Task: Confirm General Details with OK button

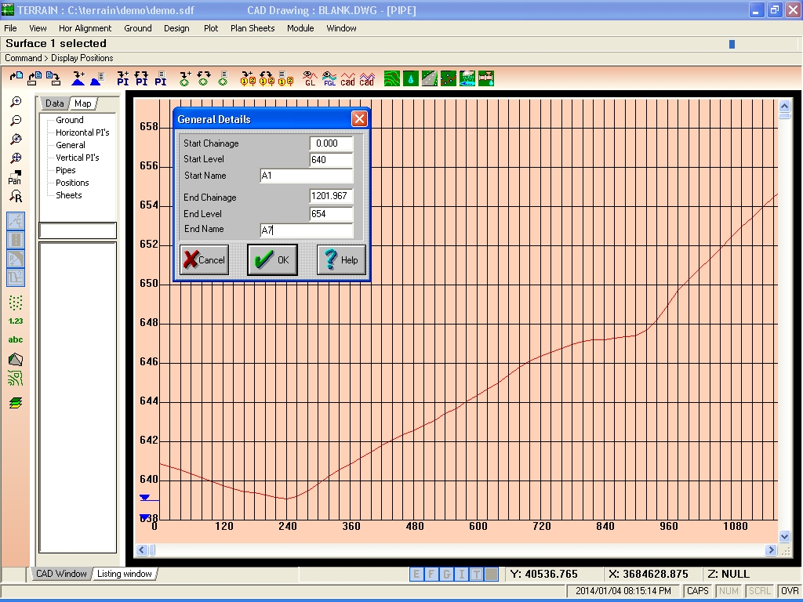Action: coord(272,259)
